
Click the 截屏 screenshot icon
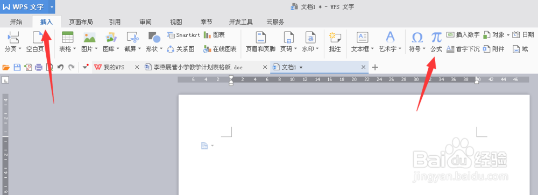click(132, 38)
